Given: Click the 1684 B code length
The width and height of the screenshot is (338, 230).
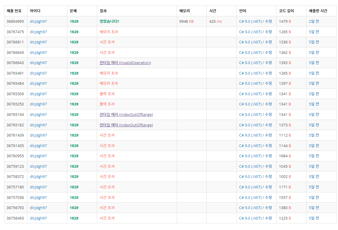Looking at the screenshot, I should tap(285, 156).
